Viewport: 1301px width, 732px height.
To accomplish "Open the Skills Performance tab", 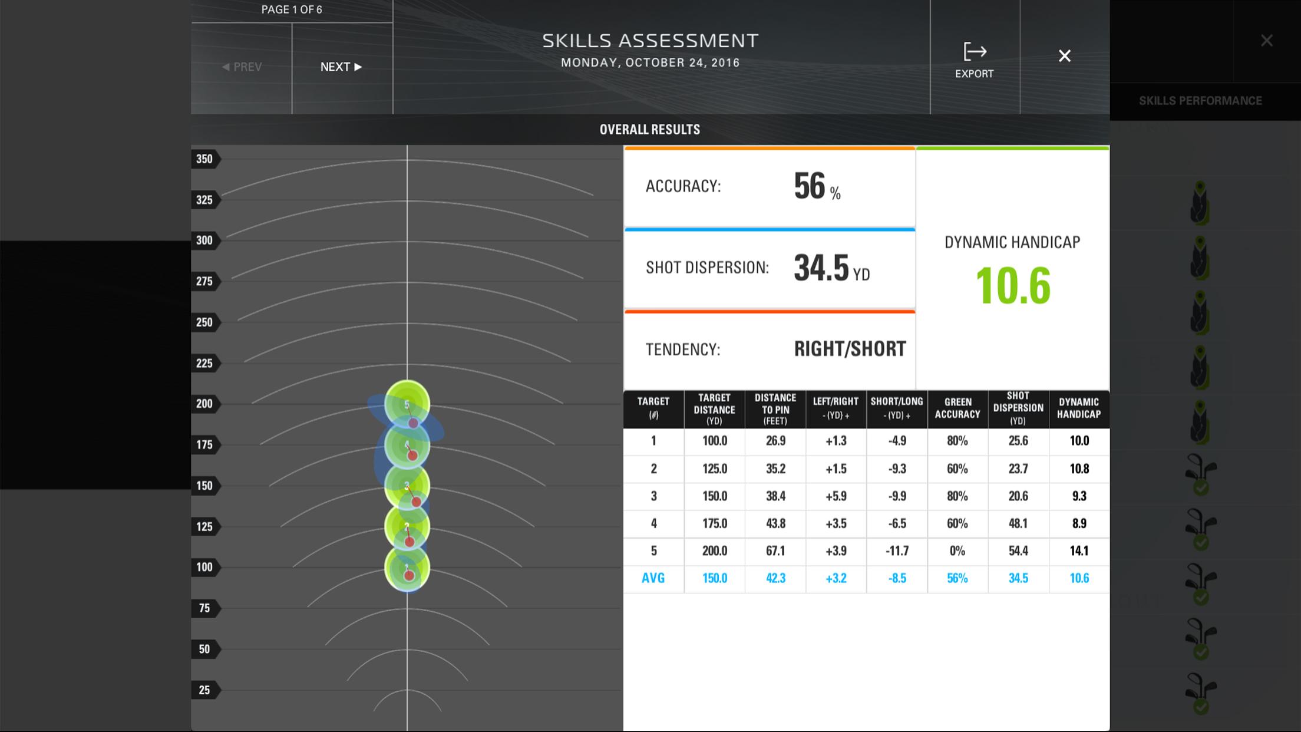I will click(1200, 101).
